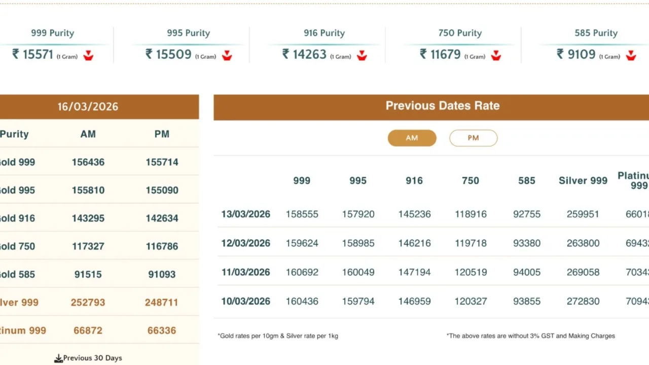Screen dimensions: 649x365
Task: Select the 11/03/2026 date entry
Action: [245, 272]
